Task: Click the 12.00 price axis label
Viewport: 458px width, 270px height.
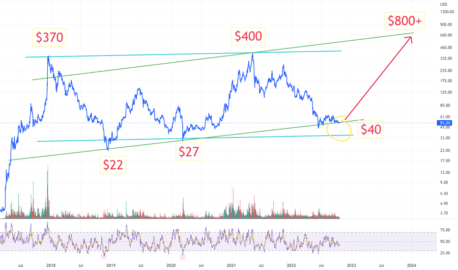Action: click(445, 172)
